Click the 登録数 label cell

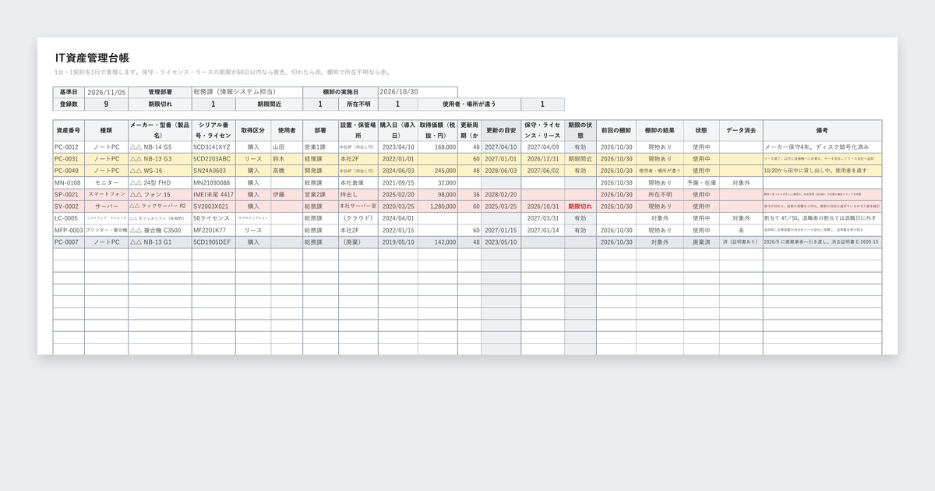pyautogui.click(x=69, y=104)
